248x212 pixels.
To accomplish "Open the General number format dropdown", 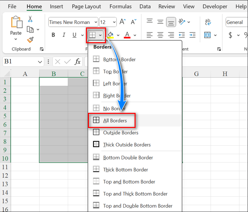I will [x=237, y=22].
